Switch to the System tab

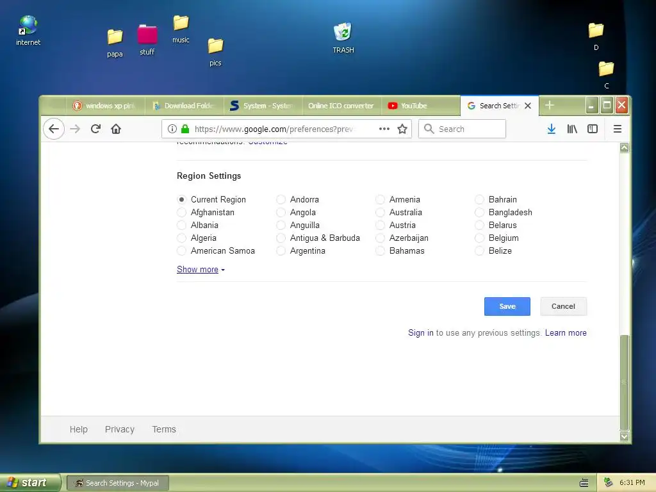[x=263, y=106]
